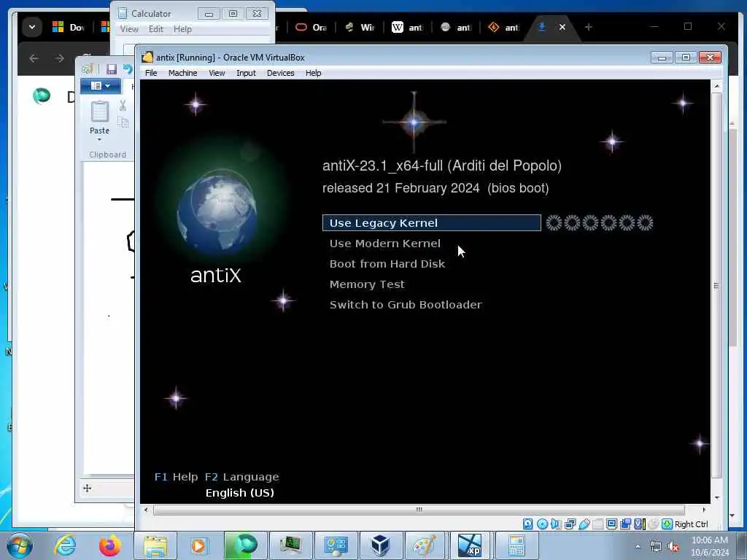The height and width of the screenshot is (560, 747).
Task: Click the USB devices indicator in VirtualBox status bar
Action: pyautogui.click(x=584, y=524)
